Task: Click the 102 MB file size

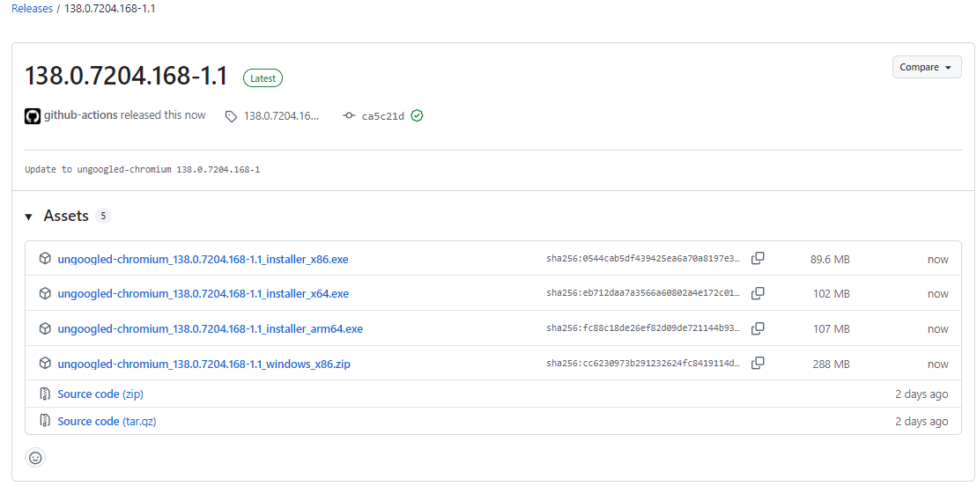Action: (x=831, y=294)
